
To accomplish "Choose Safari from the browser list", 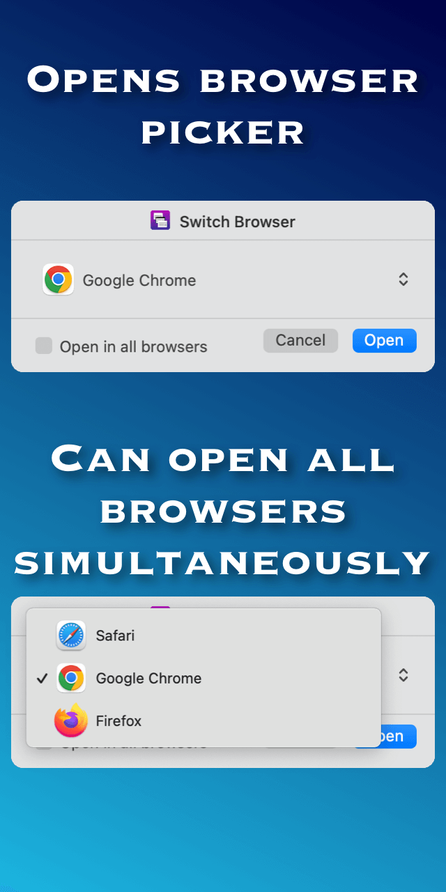I will (203, 636).
